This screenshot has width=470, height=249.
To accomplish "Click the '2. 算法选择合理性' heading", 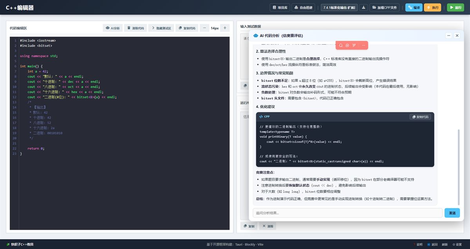I will [271, 51].
